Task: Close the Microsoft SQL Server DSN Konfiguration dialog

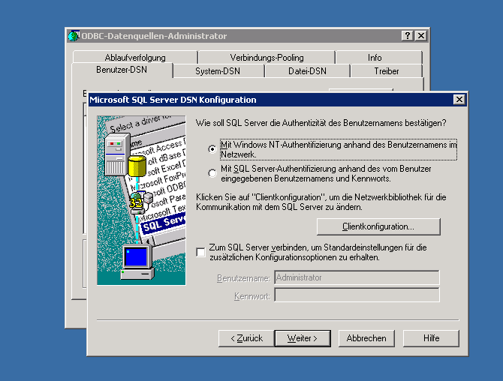Action: pyautogui.click(x=459, y=100)
